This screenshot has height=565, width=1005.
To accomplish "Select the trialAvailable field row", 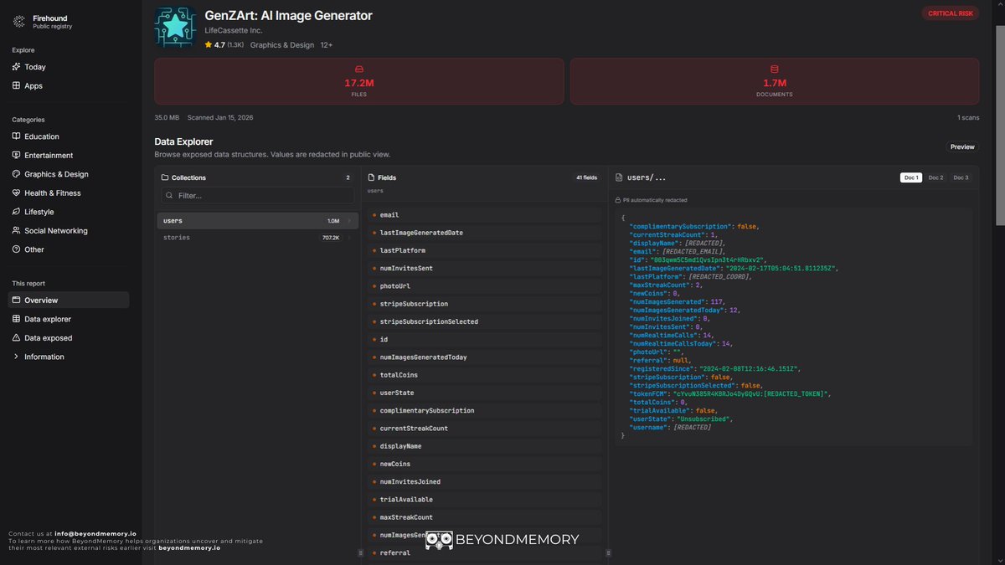I will [484, 500].
